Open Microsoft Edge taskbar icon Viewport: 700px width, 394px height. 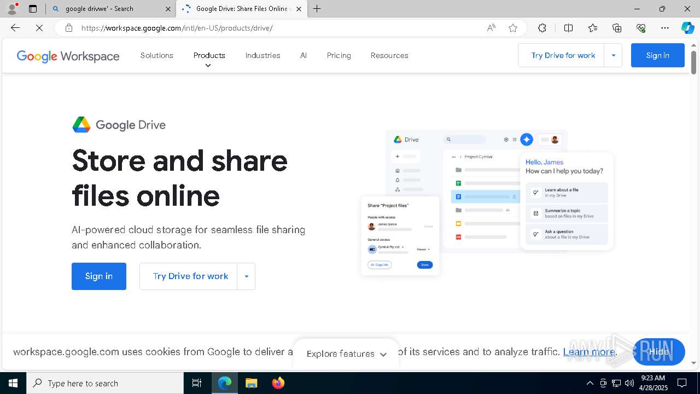(x=225, y=383)
